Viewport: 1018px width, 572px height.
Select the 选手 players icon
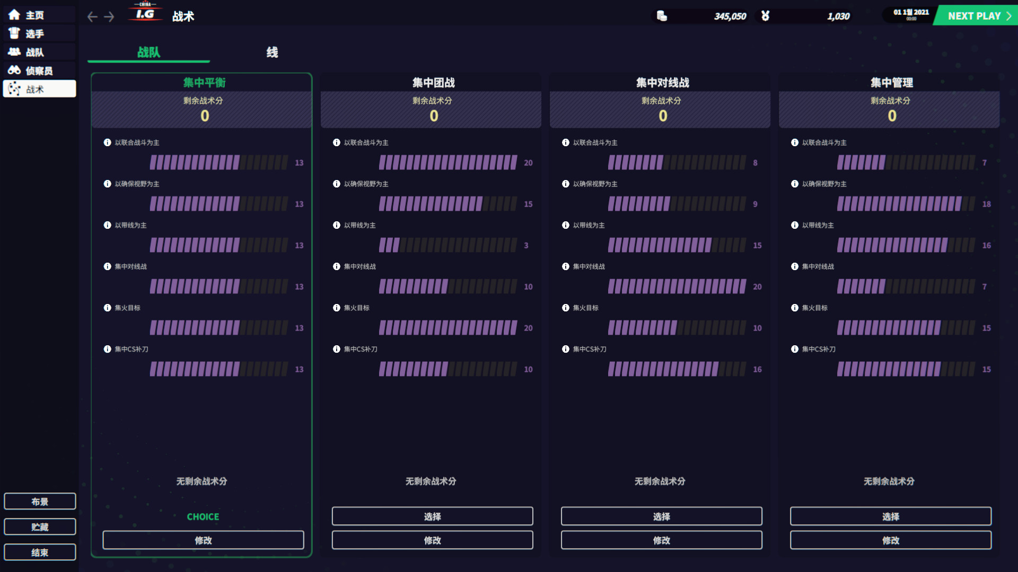pyautogui.click(x=14, y=33)
